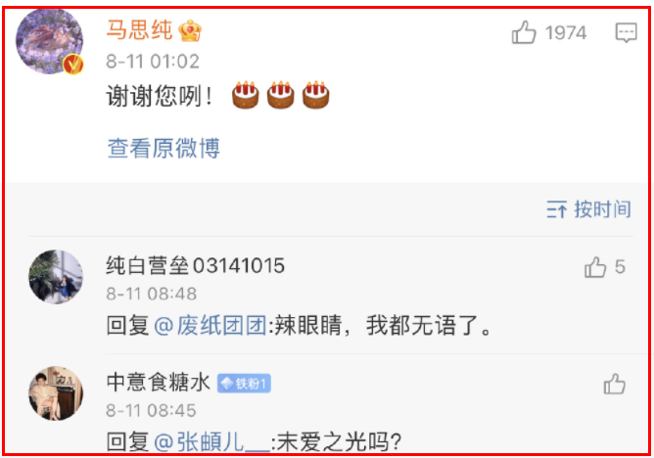Open 中意食糖水 user profile name
Screen dimensions: 654x458
[x=158, y=382]
